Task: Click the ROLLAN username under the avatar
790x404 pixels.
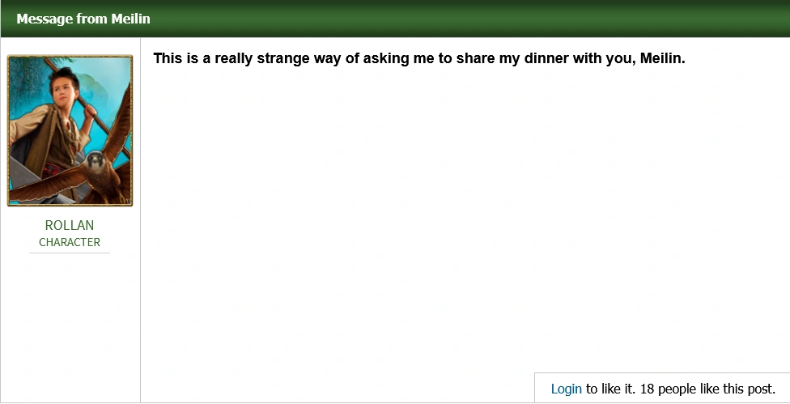Action: pos(70,225)
